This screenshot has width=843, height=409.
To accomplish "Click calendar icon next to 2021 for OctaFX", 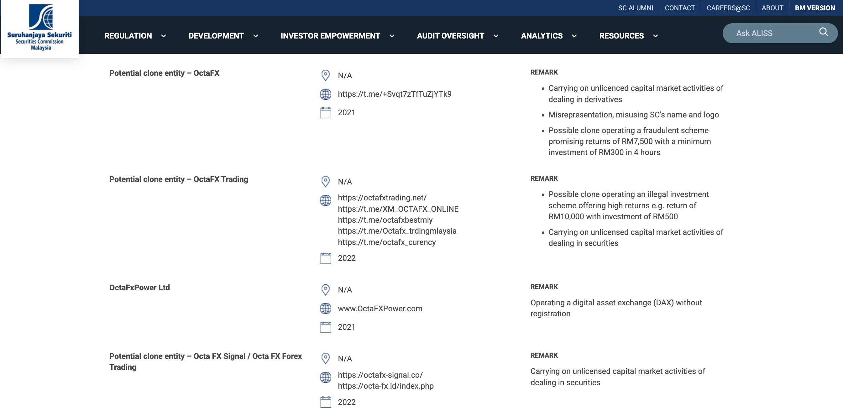I will 326,113.
